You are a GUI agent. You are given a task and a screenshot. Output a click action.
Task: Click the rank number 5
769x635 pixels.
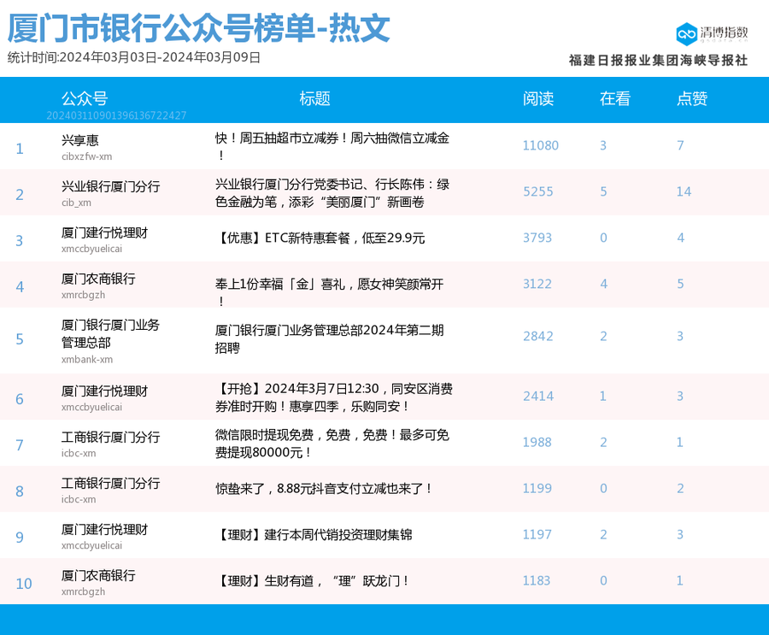point(20,339)
